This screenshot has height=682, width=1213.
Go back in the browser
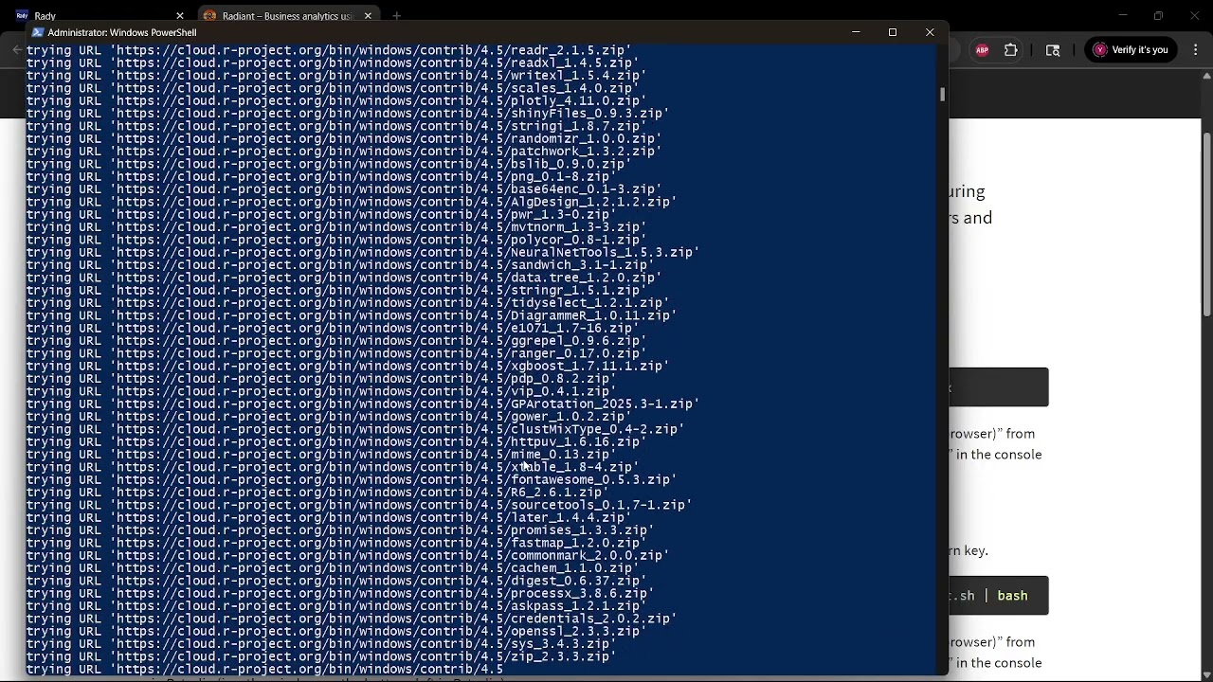(16, 50)
